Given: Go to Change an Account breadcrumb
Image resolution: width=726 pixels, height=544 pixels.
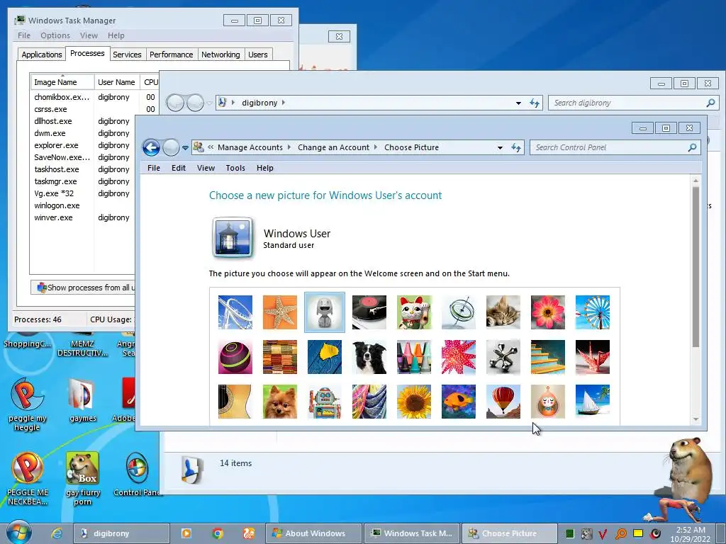Looking at the screenshot, I should 333,147.
